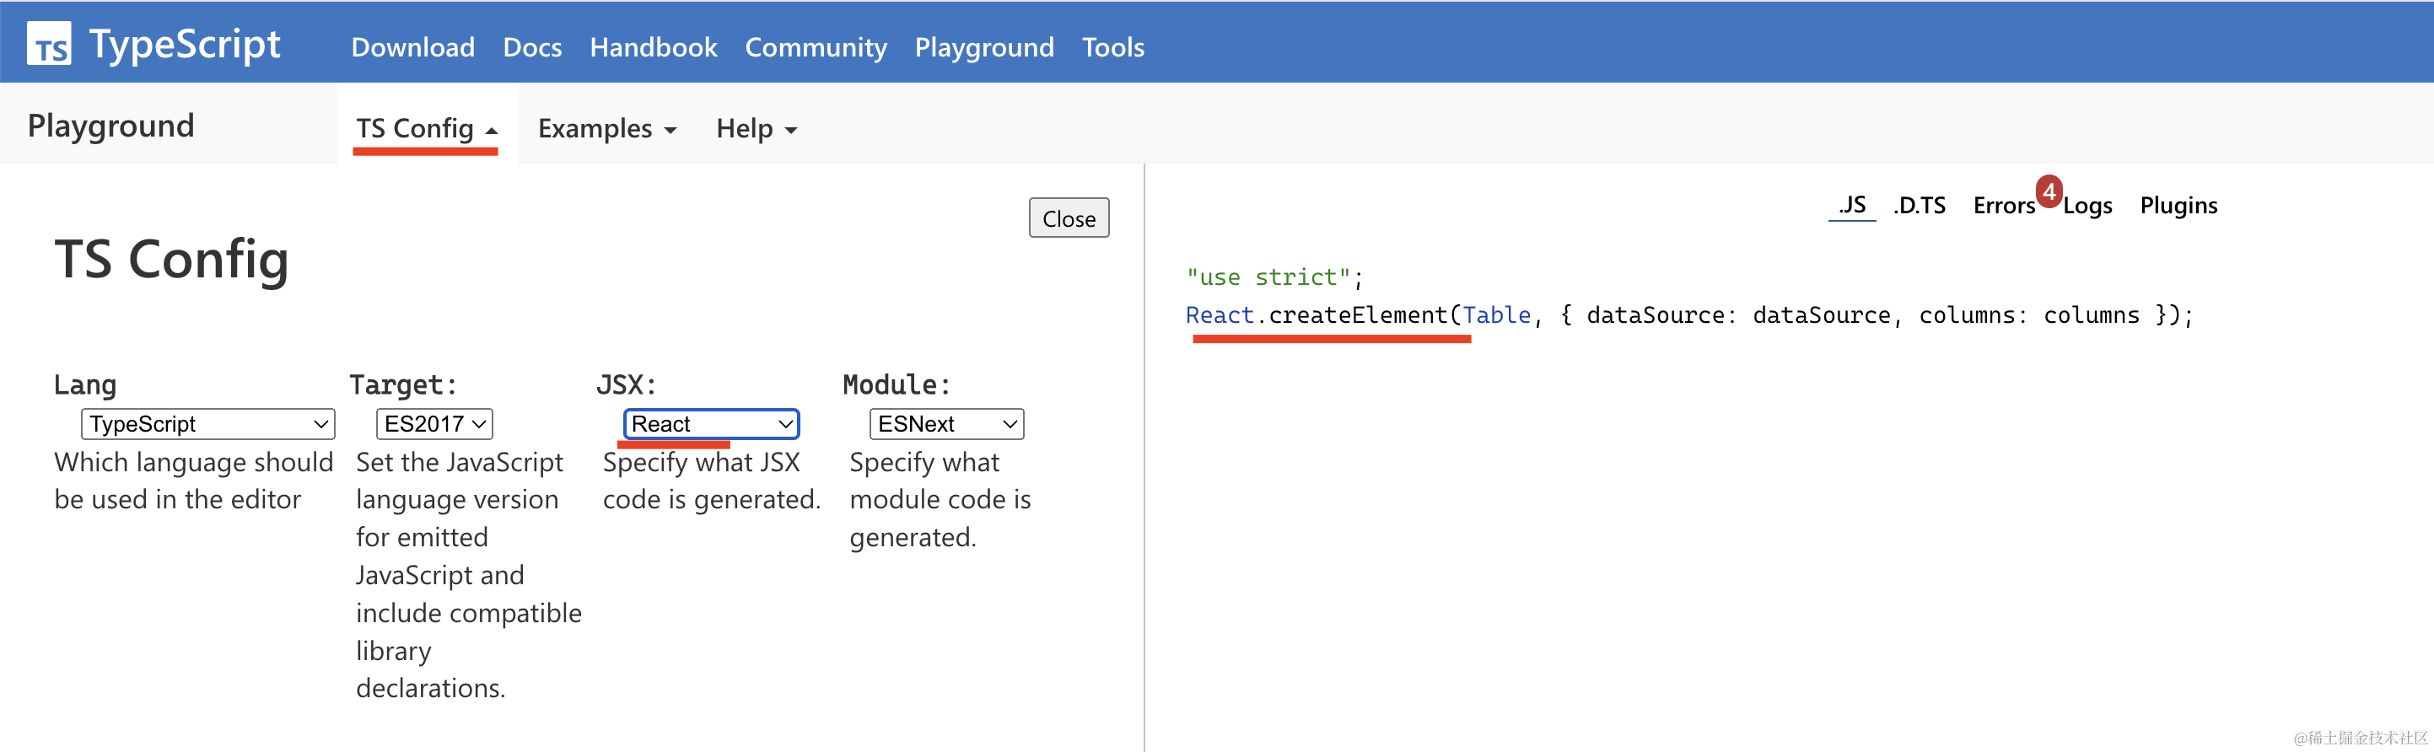Click the TypeScript brand name text
The height and width of the screenshot is (752, 2434).
click(x=184, y=44)
